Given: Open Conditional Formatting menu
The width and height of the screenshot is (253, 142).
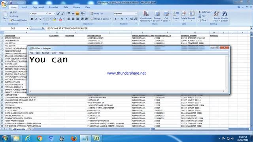Looking at the screenshot, I should point(146,16).
